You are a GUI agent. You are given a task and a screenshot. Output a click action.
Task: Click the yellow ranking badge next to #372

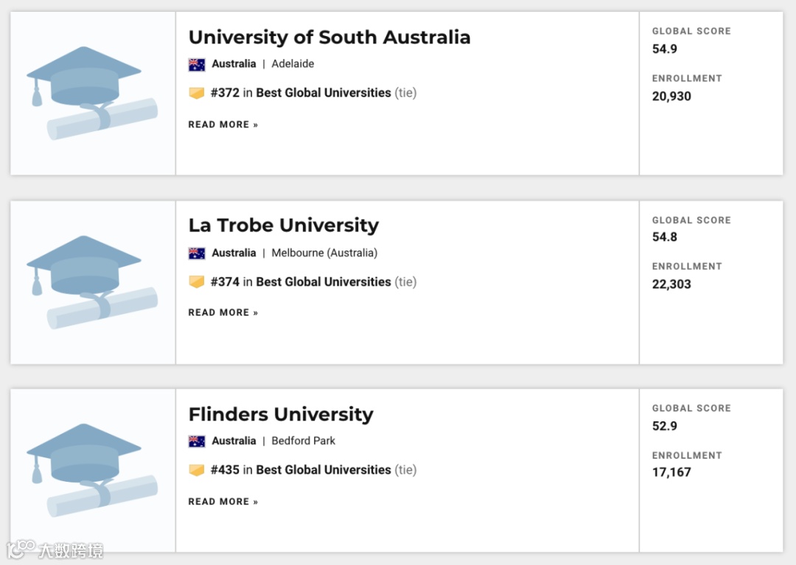[197, 94]
